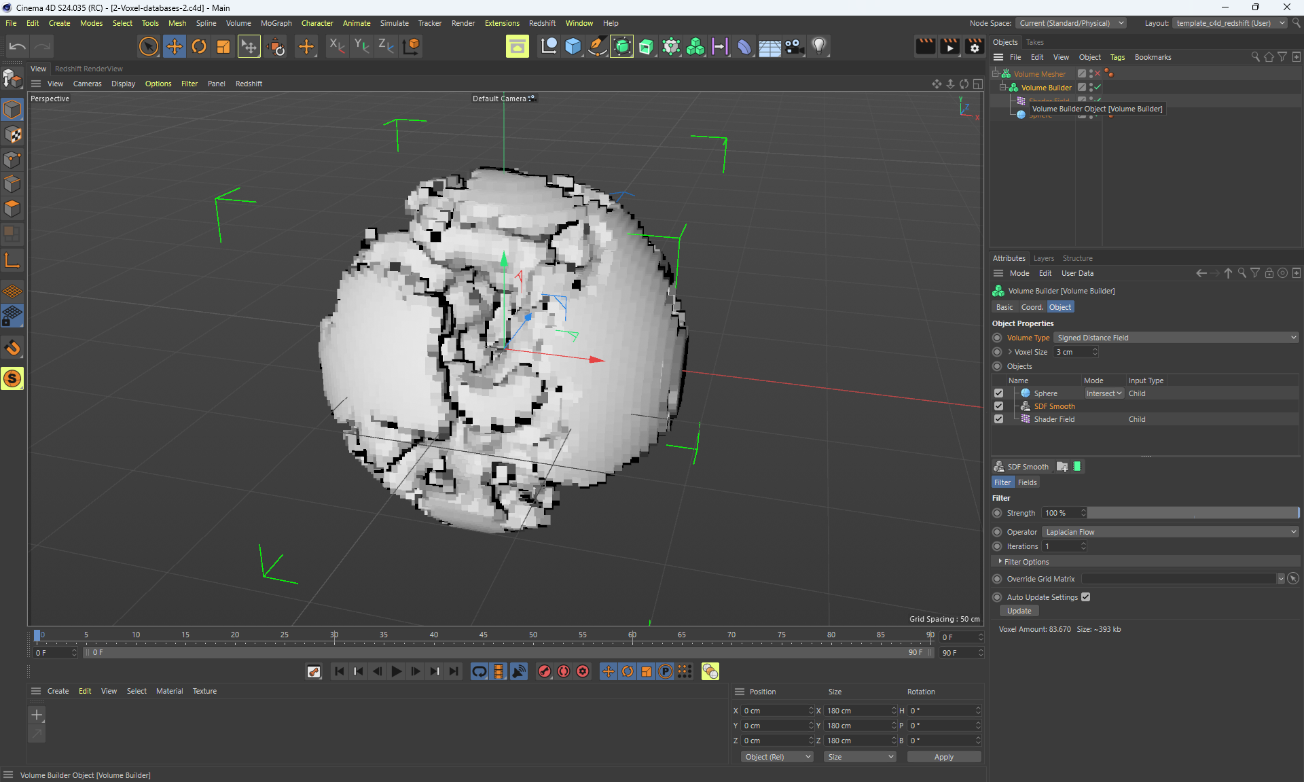Switch to the Coord. tab
1304x782 pixels.
(1031, 307)
